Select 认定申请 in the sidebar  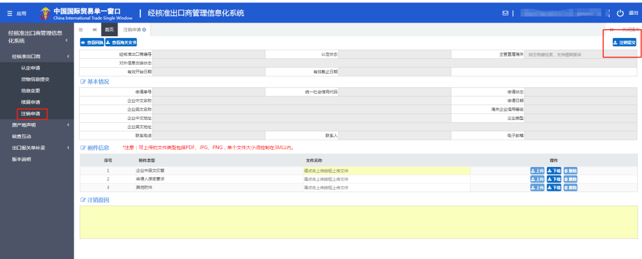point(30,68)
